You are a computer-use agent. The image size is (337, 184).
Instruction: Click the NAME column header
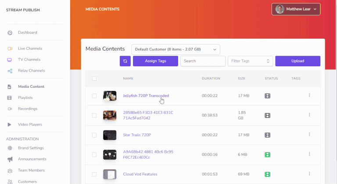[128, 79]
